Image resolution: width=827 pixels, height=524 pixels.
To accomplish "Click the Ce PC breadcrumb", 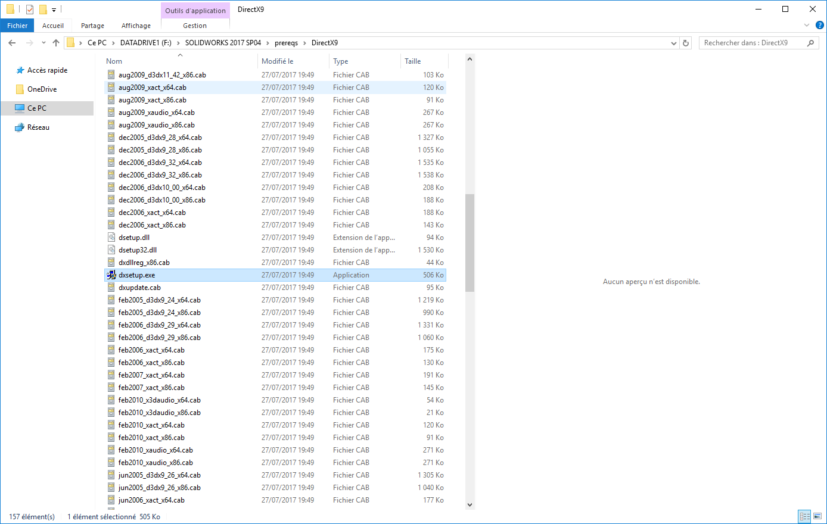I will [97, 43].
